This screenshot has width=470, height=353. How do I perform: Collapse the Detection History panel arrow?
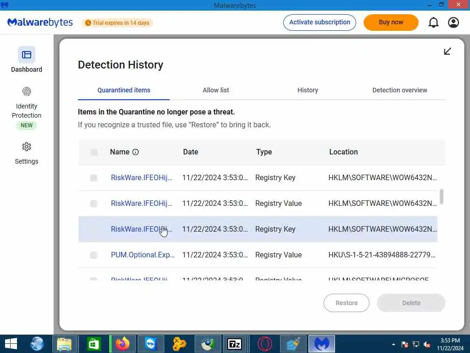click(x=447, y=51)
